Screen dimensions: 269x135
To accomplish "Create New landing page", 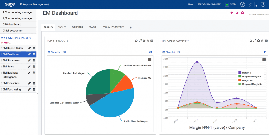I will [6, 43].
